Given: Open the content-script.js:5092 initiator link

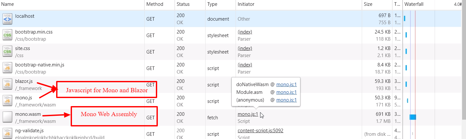Looking at the screenshot, I should pos(260,131).
